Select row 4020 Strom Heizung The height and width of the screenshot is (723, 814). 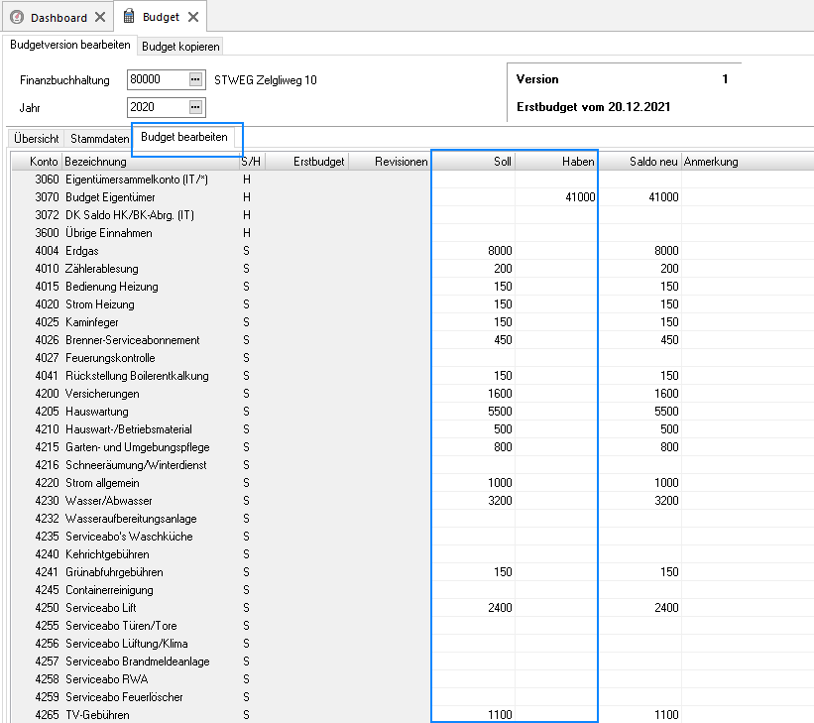tap(412, 304)
